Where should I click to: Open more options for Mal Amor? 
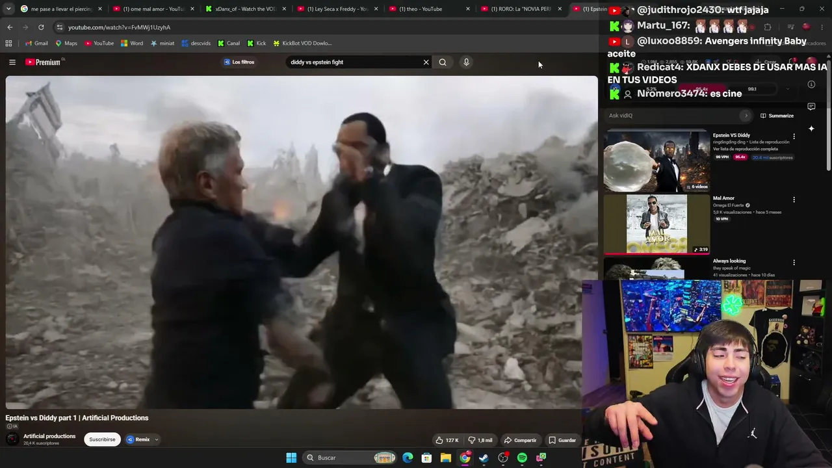[x=794, y=200]
